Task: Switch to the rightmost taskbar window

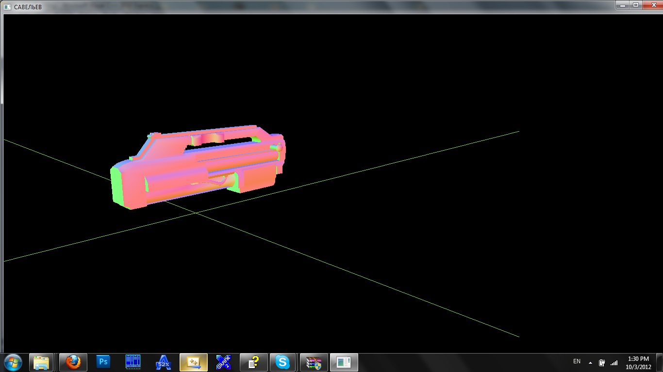Action: [344, 362]
